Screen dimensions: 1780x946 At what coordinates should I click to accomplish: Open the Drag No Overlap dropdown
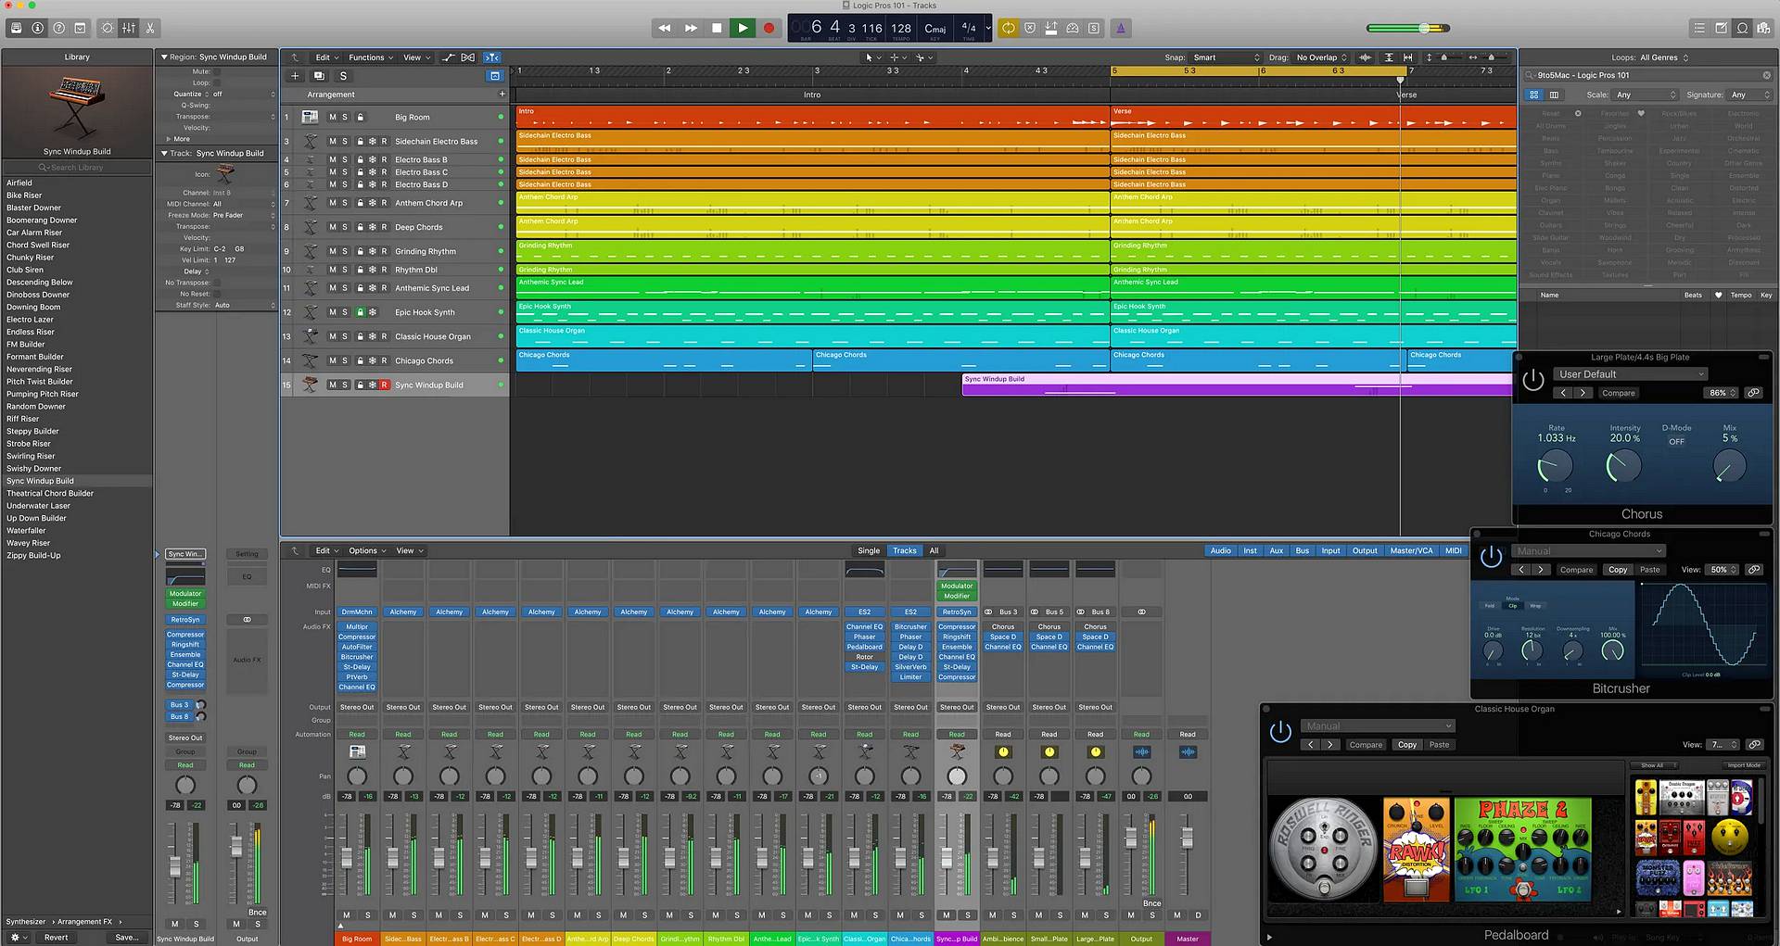coord(1318,57)
